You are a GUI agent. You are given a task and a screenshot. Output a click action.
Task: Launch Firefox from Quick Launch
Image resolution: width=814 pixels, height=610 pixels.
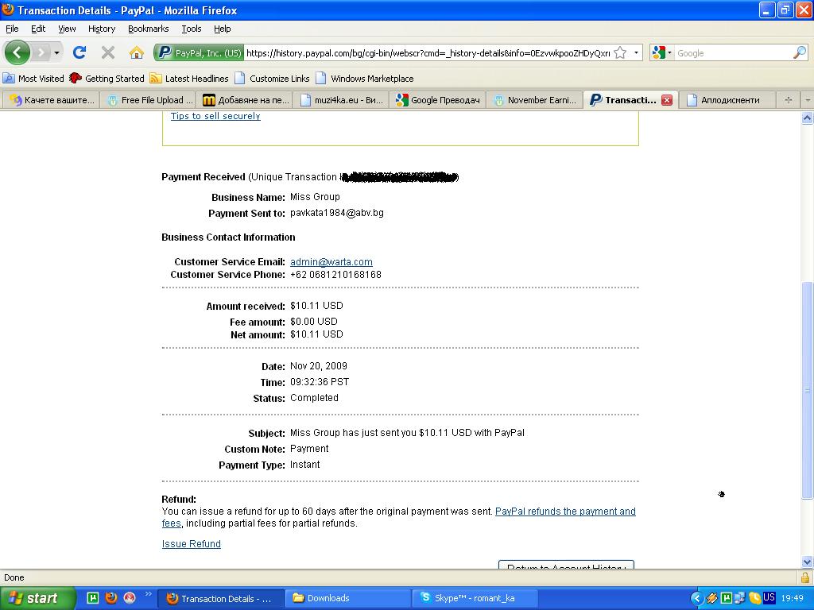point(110,598)
